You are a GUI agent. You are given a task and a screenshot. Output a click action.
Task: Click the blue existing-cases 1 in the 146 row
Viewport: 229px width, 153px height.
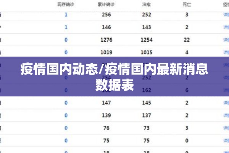point(66,27)
